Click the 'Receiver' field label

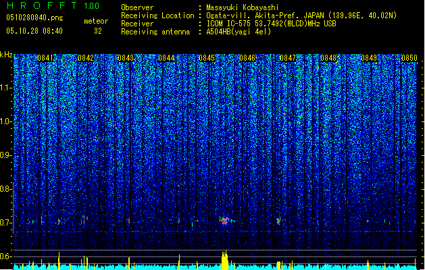tap(137, 24)
